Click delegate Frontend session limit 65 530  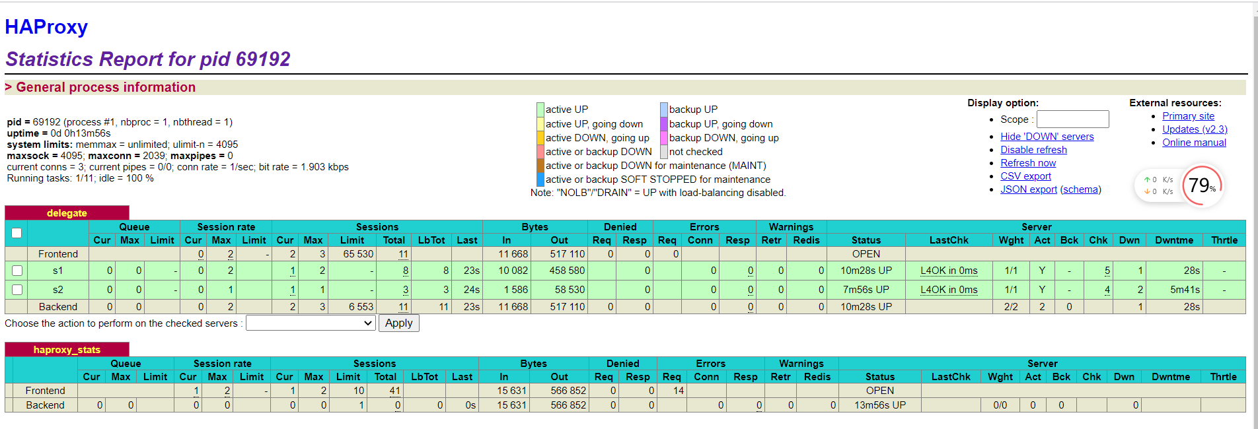(x=358, y=254)
